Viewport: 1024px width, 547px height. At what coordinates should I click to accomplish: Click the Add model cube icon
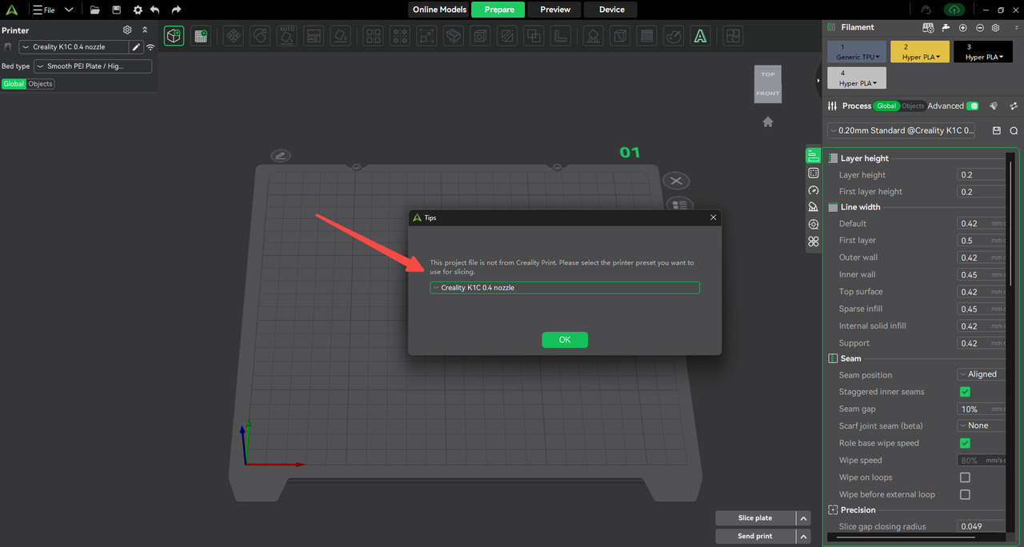[x=174, y=36]
